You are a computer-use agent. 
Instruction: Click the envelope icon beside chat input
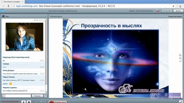coord(3,96)
